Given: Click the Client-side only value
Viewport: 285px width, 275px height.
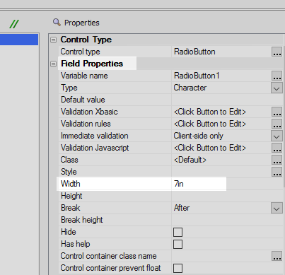Looking at the screenshot, I should click(198, 136).
